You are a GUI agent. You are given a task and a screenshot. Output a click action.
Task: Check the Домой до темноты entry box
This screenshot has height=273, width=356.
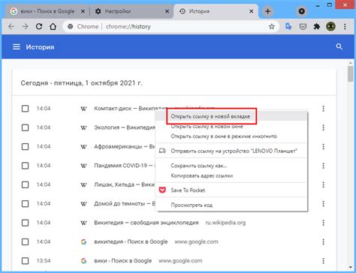point(25,204)
